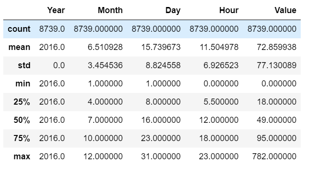The height and width of the screenshot is (170, 311).
Task: Select the 25% row label
Action: tap(22, 102)
